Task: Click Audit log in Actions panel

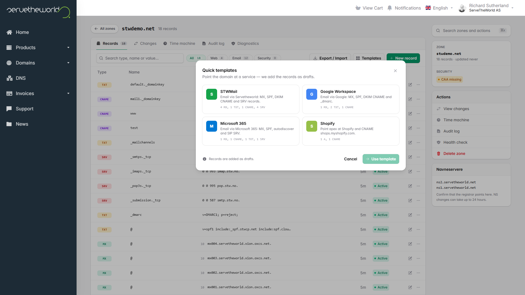Action: point(471,131)
